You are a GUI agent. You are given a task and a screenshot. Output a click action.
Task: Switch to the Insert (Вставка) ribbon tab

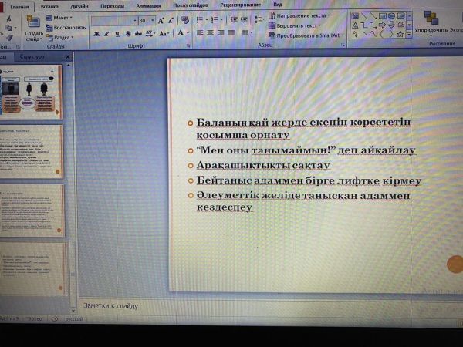pyautogui.click(x=49, y=5)
